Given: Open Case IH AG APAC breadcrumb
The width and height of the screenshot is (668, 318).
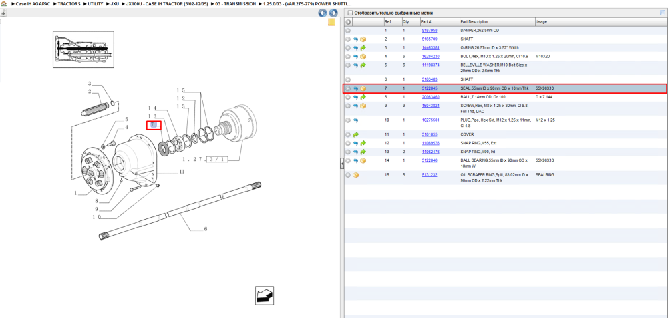Looking at the screenshot, I should [33, 3].
